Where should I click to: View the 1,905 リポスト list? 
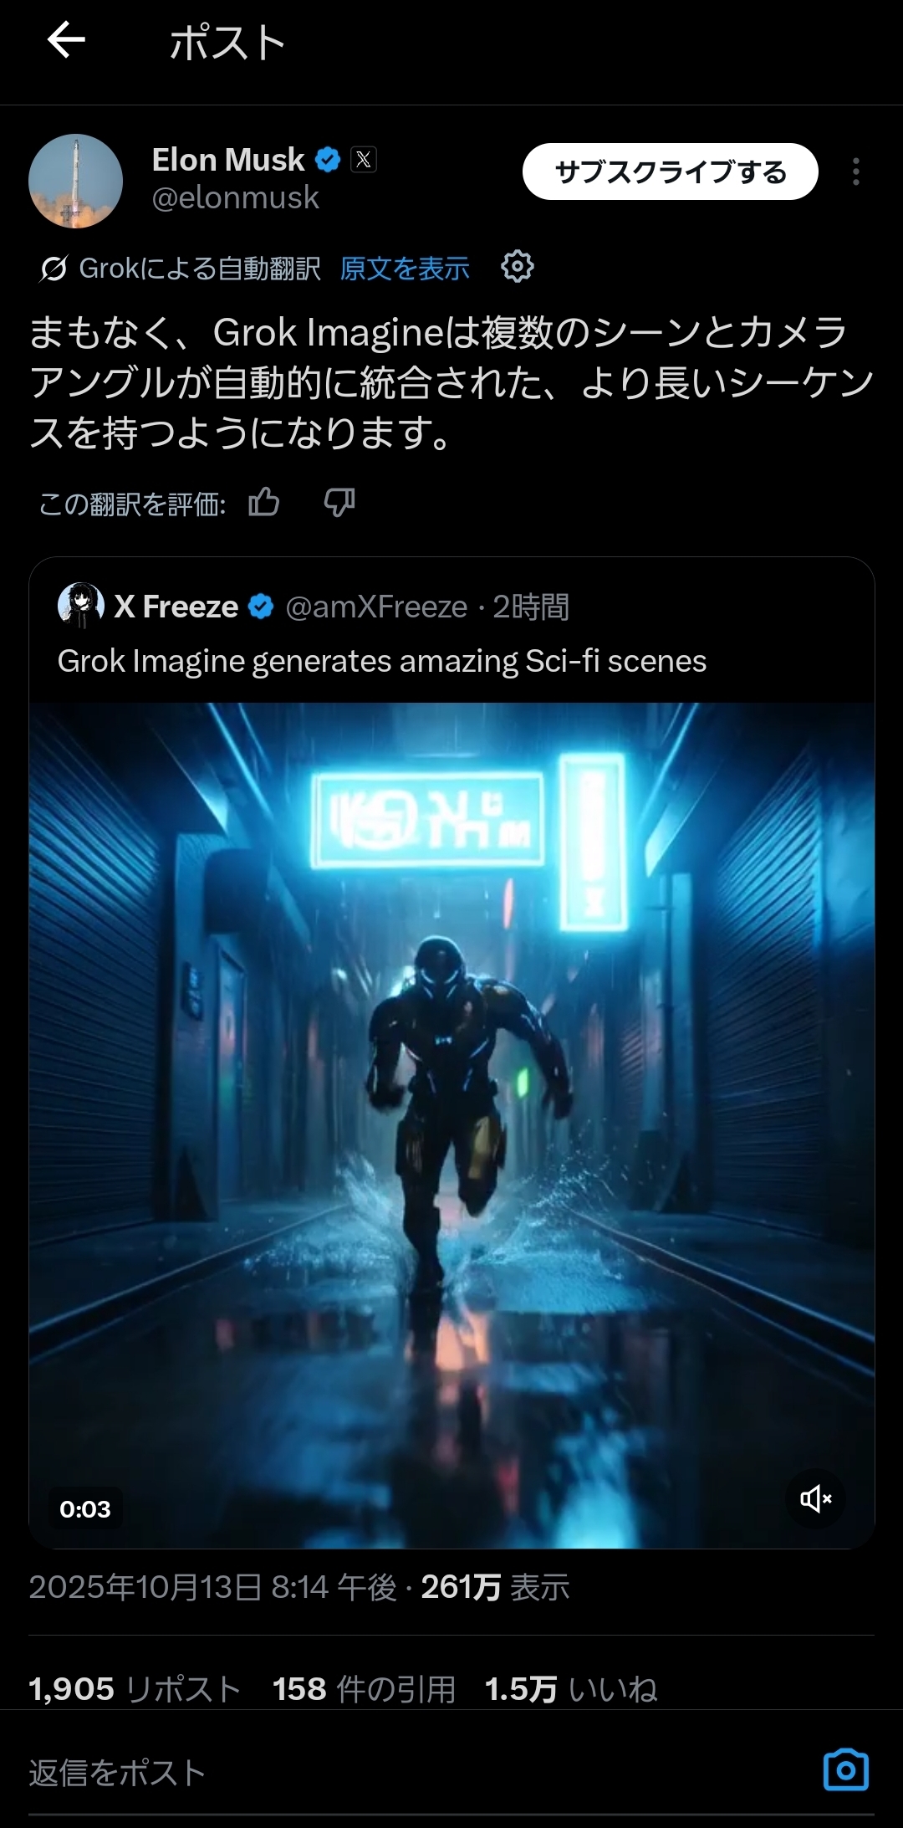tap(135, 1689)
